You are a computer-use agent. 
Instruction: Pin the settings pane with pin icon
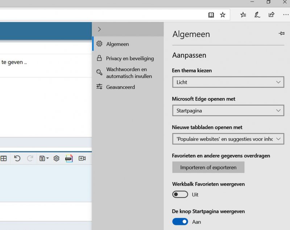point(282,33)
